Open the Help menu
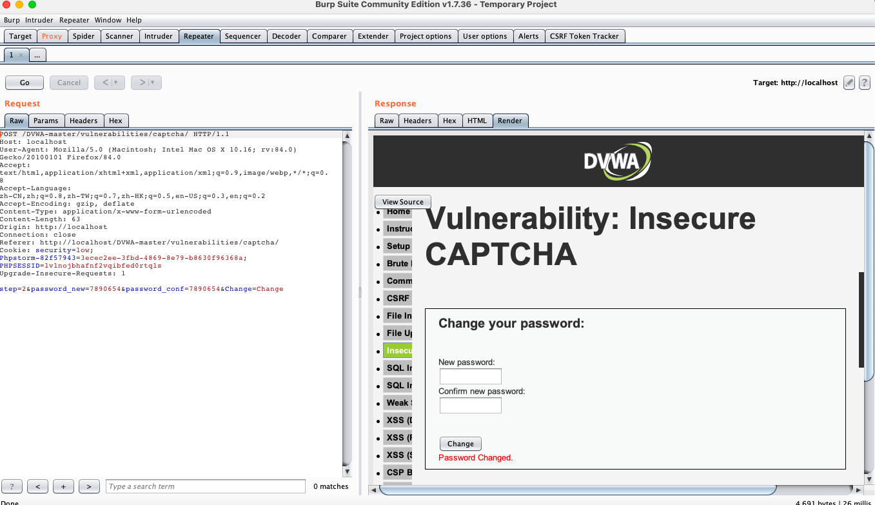875x505 pixels. click(x=134, y=20)
